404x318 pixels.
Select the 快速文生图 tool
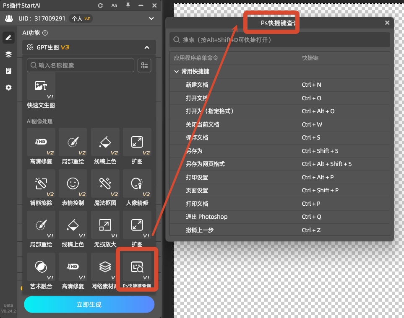[x=41, y=91]
